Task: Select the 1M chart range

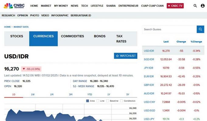Action: point(52,95)
